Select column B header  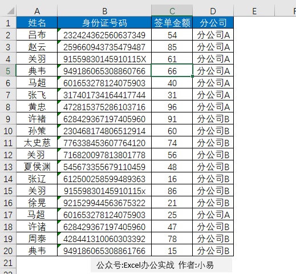(104, 11)
